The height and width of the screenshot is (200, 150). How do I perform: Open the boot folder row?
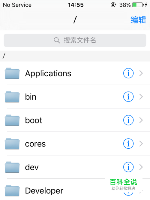(x=75, y=120)
